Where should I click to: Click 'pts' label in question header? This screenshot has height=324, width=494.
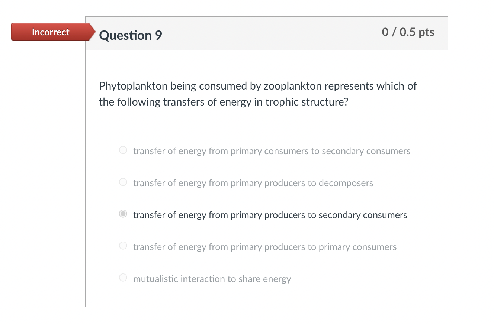(x=426, y=32)
